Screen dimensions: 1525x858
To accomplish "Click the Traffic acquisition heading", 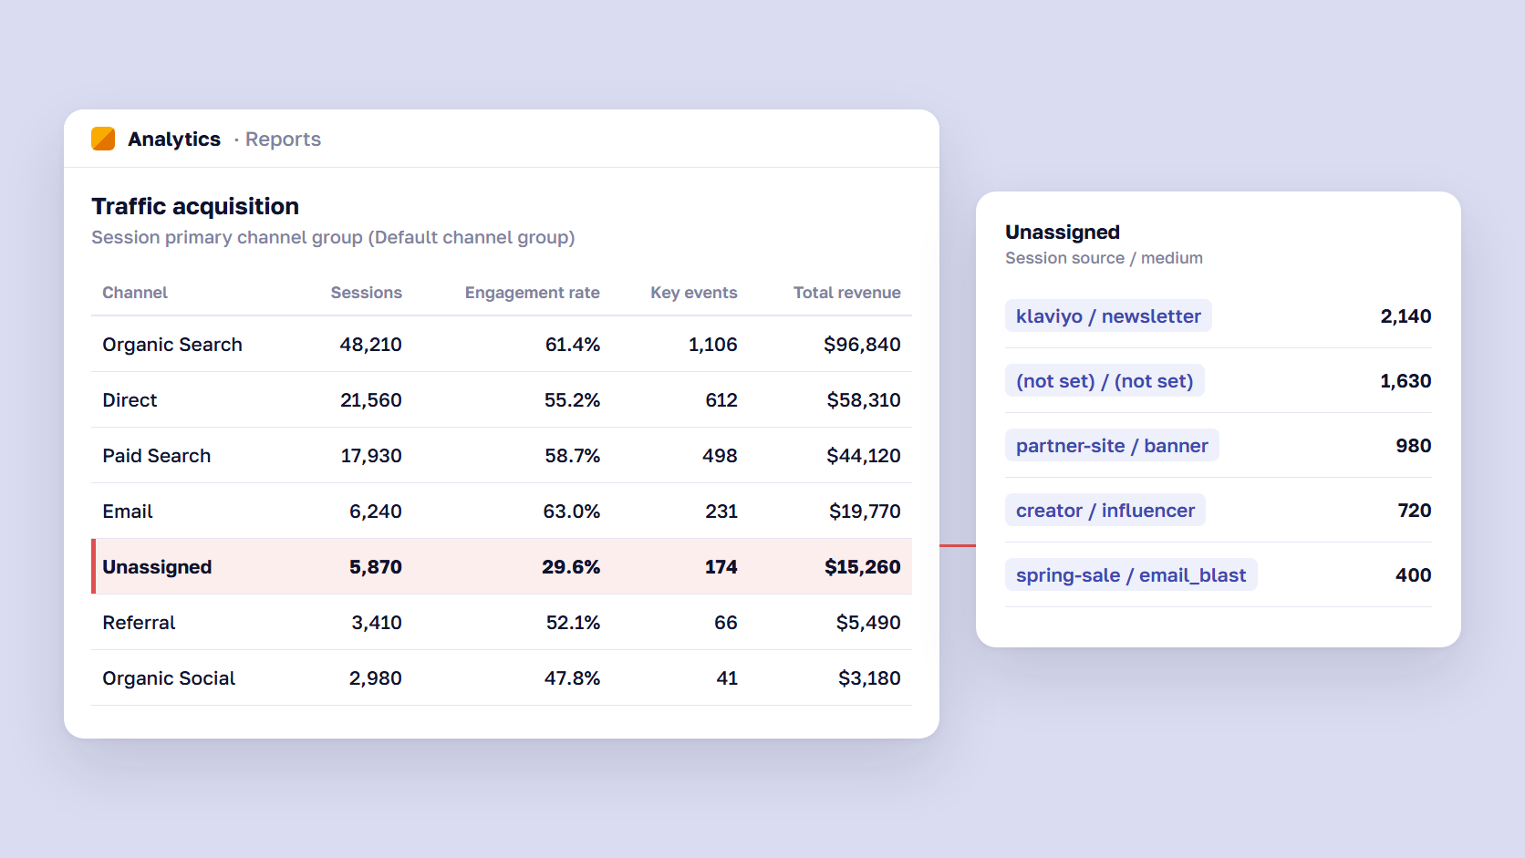I will [x=195, y=206].
